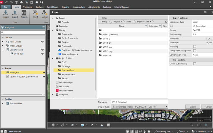Open AirWorks Dropbox location
Image resolution: width=213 pixels, height=133 pixels.
[70, 54]
